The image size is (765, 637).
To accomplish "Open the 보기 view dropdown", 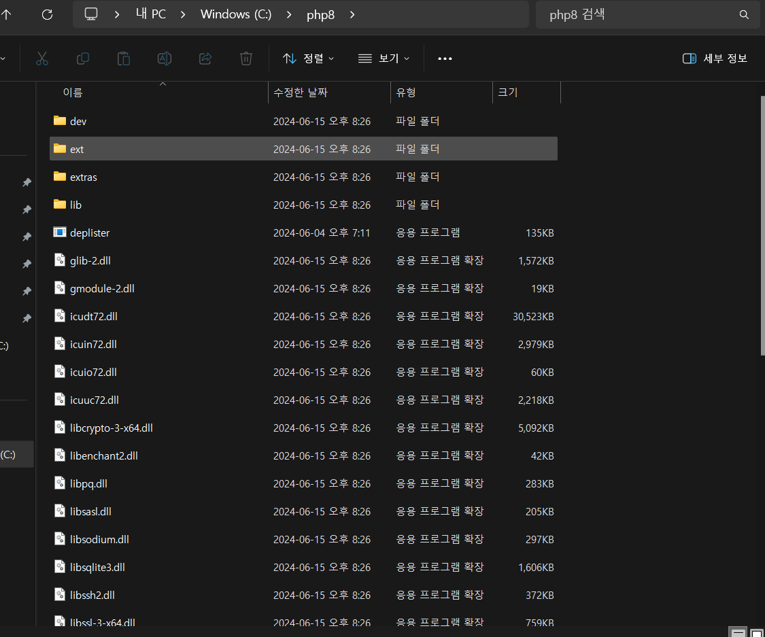I will 384,58.
